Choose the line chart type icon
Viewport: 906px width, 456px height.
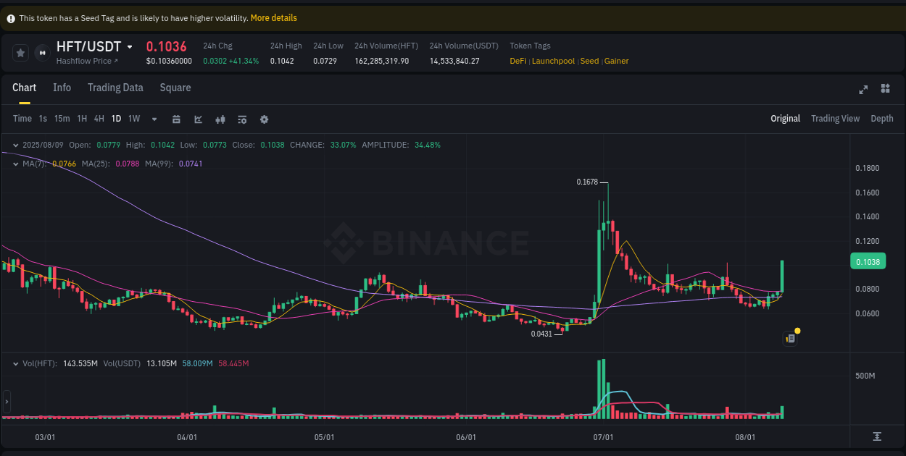[x=198, y=119]
